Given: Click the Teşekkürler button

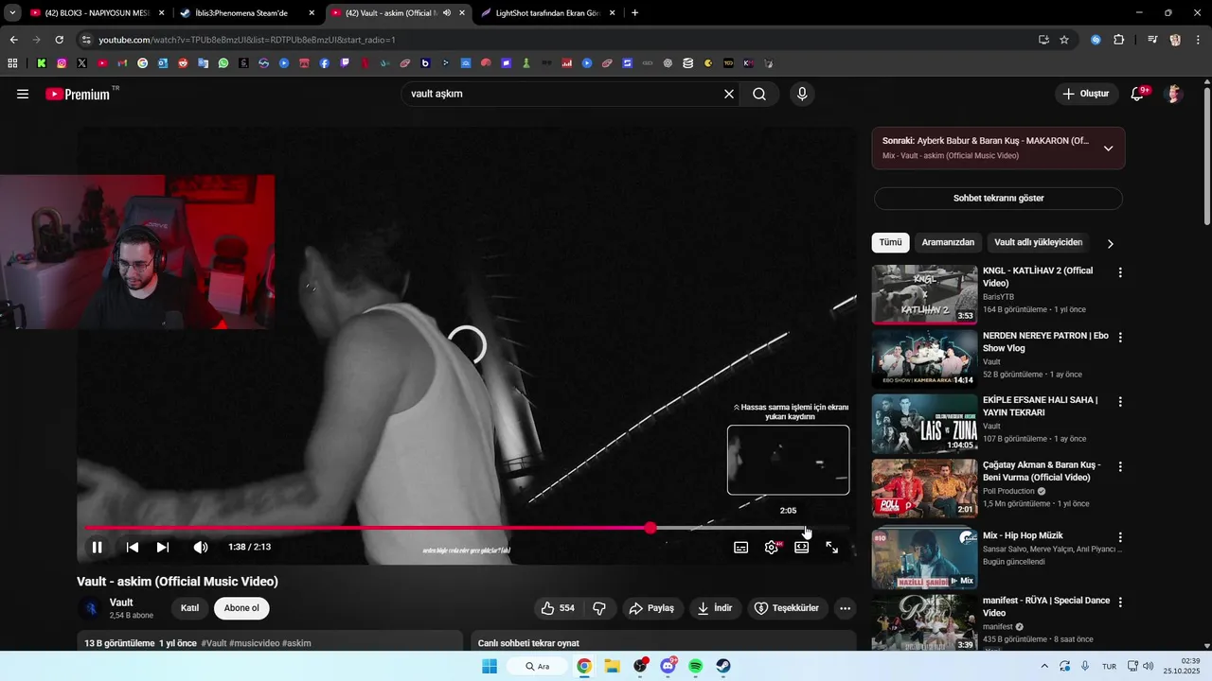Looking at the screenshot, I should 787,608.
